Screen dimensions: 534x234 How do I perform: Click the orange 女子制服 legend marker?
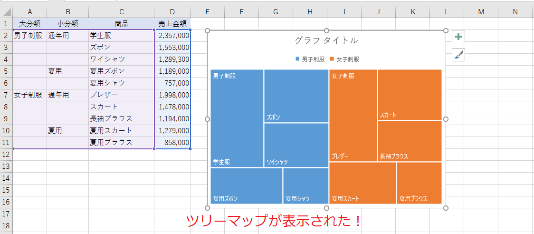click(332, 59)
